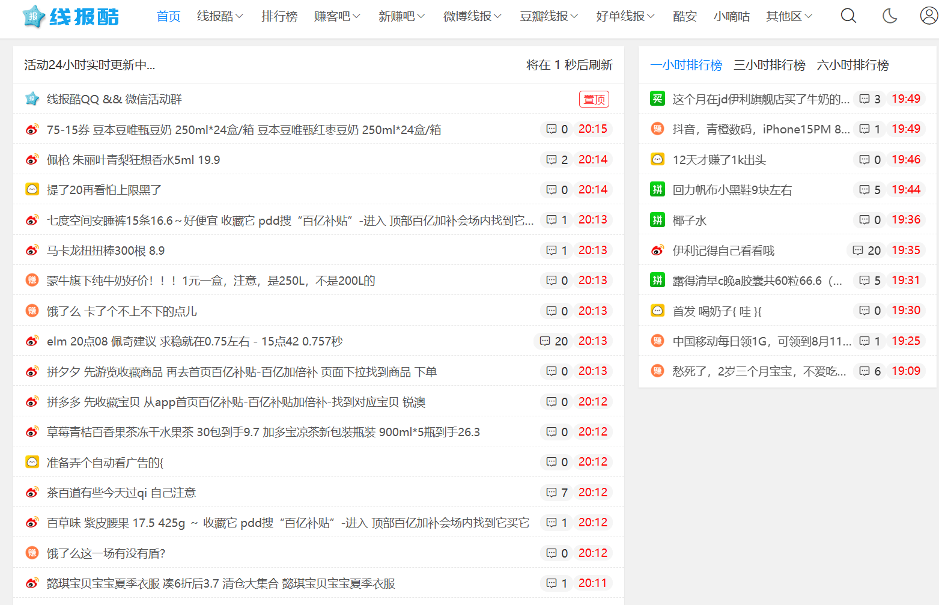Open the elm 20点08 佩奇建议 post

click(195, 341)
